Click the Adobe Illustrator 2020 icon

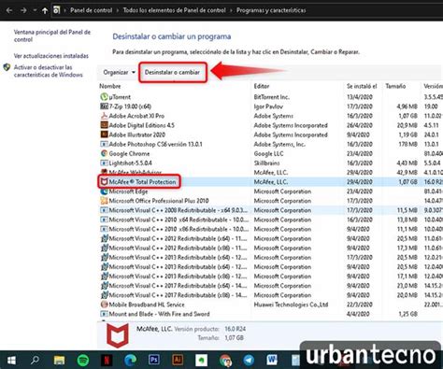[x=104, y=135]
